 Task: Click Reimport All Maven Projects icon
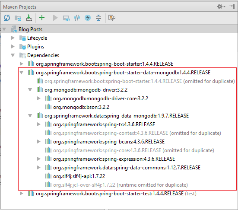tap(7, 18)
